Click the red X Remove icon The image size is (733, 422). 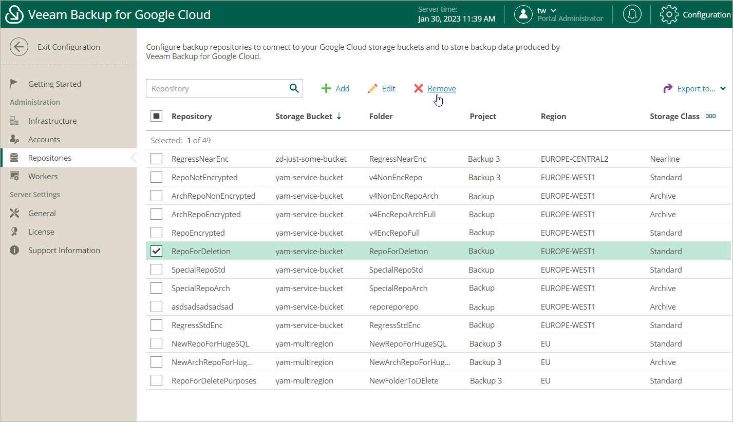coord(419,89)
